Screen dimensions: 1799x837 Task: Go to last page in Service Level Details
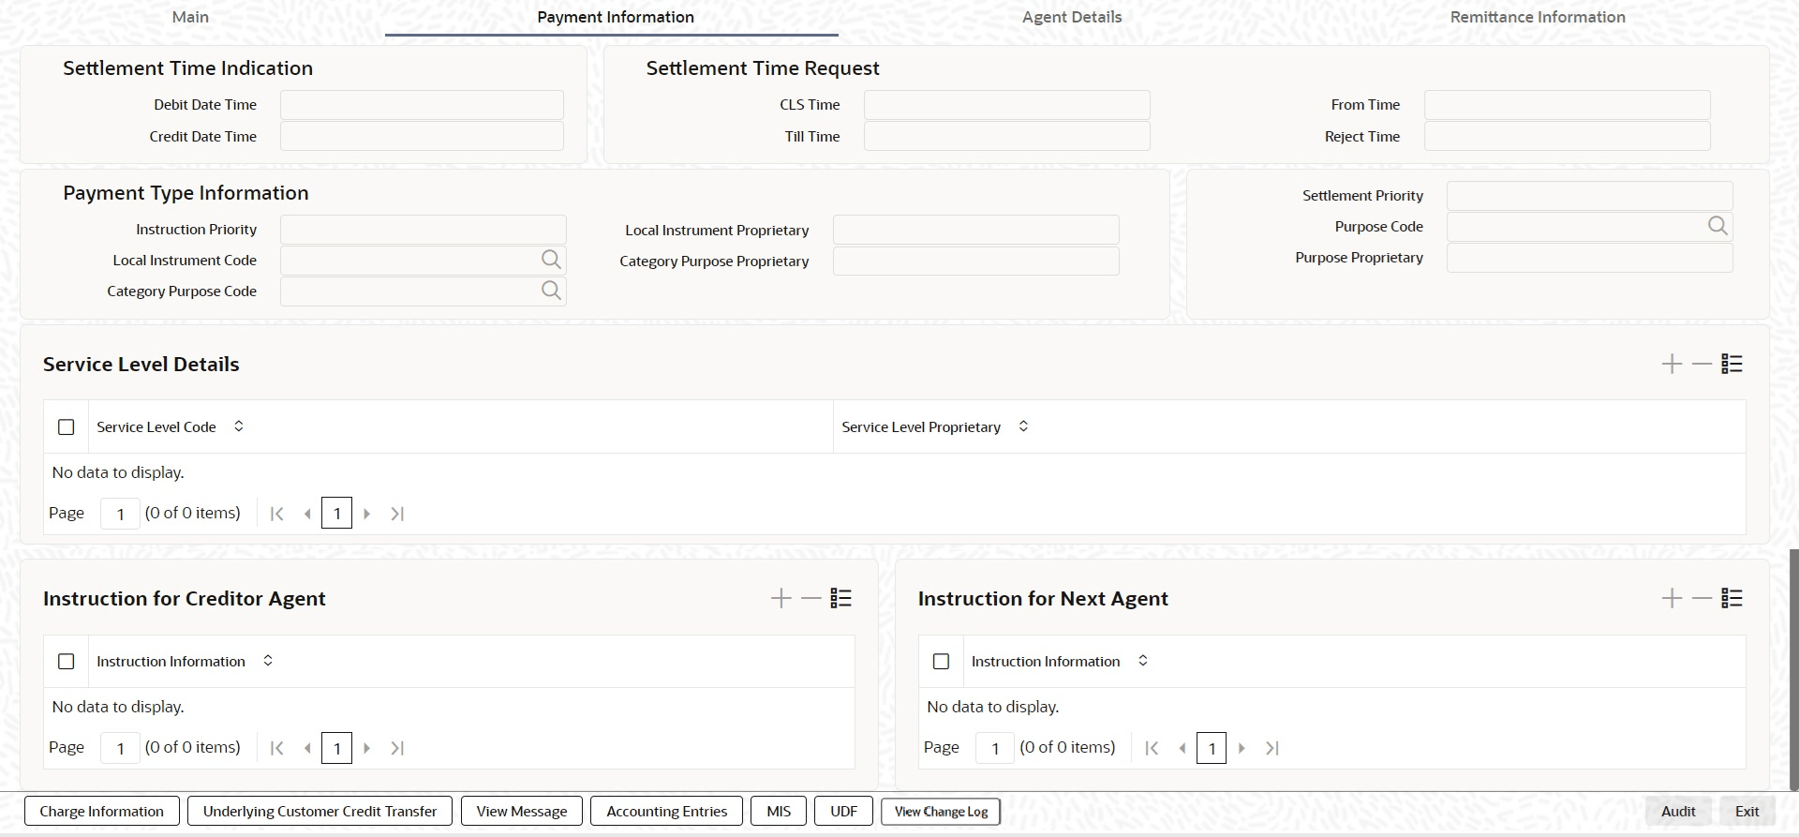click(397, 514)
